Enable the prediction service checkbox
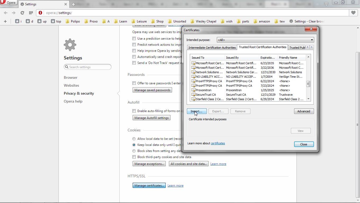Viewport: 360px width, 203px height. (x=134, y=39)
